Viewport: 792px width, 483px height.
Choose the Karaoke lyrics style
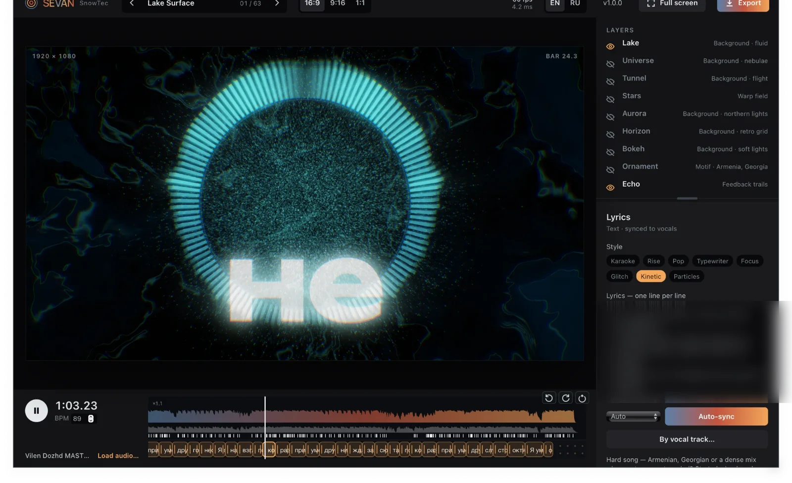coord(623,261)
